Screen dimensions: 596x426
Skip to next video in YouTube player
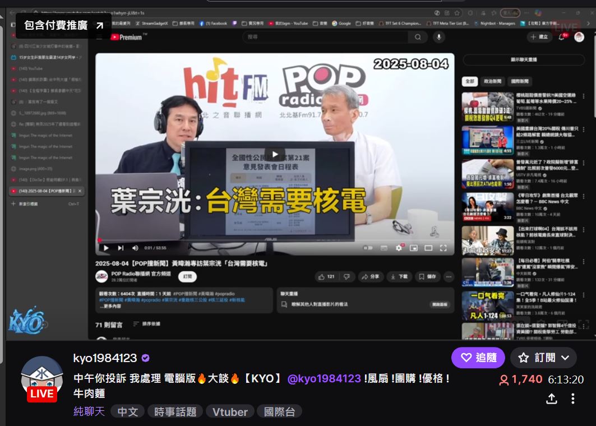[x=121, y=248]
